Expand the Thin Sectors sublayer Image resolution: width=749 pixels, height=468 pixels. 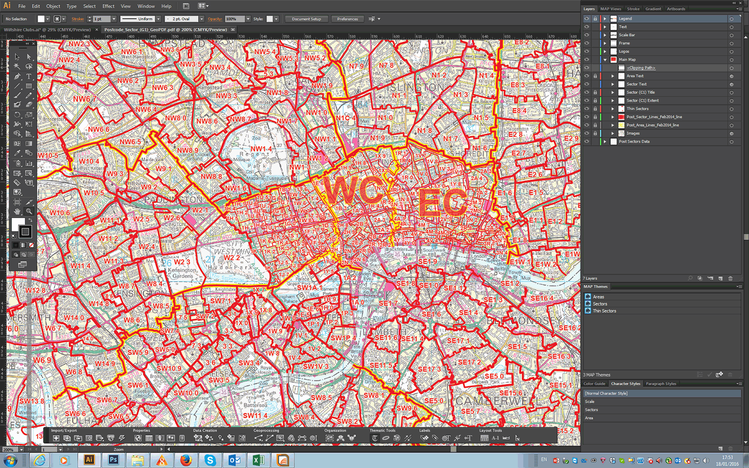(x=613, y=108)
